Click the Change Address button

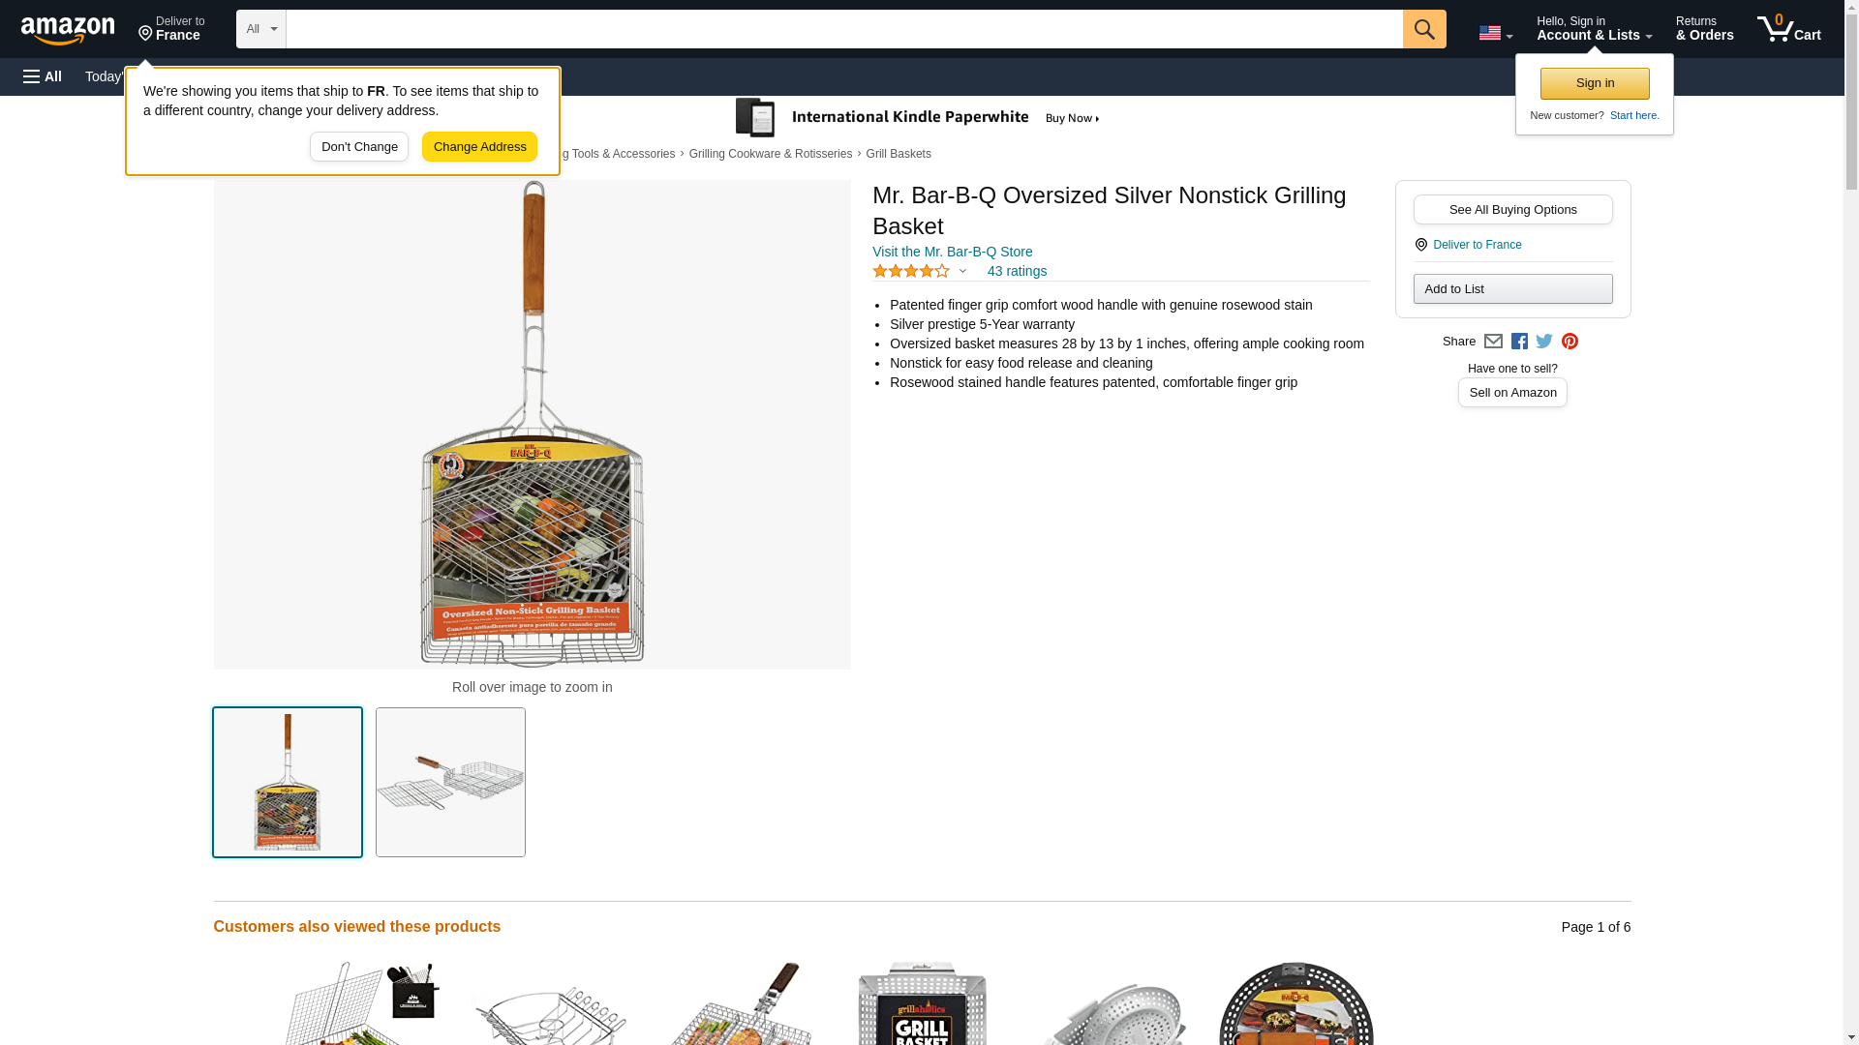pos(479,147)
